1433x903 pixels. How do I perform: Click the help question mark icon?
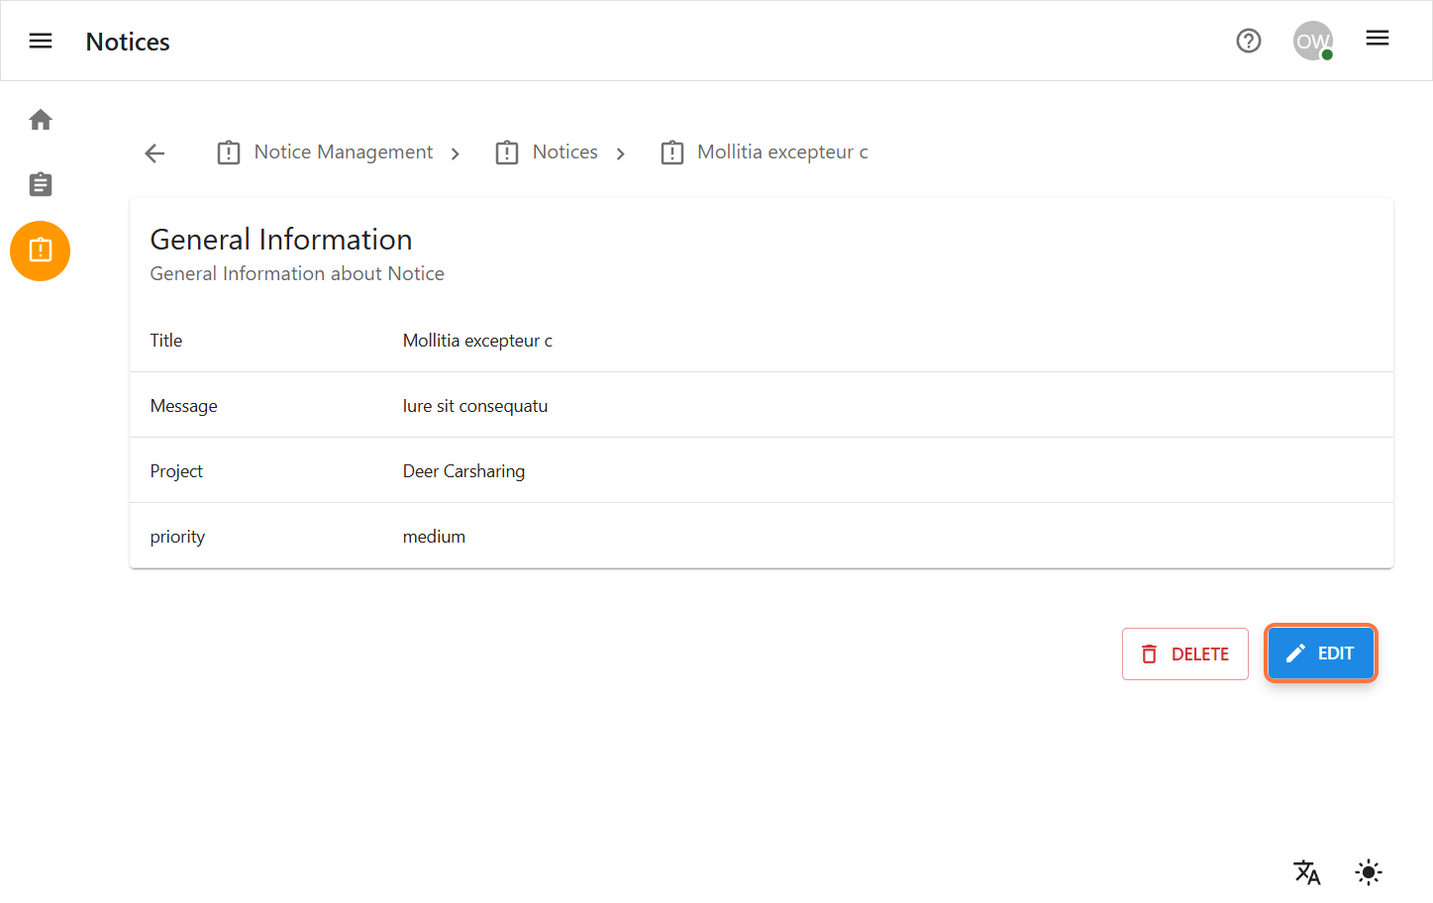point(1248,41)
